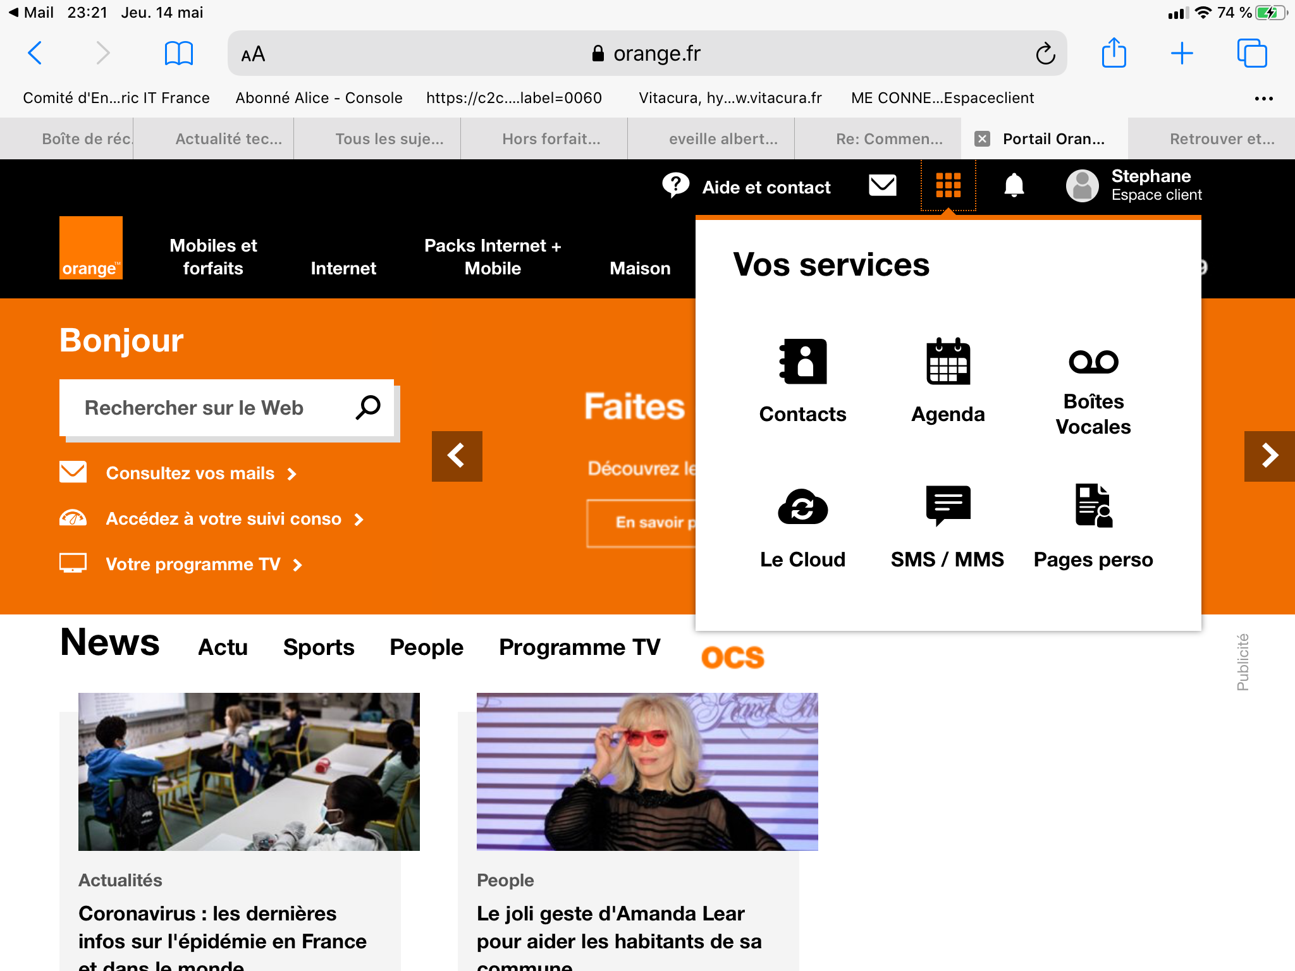This screenshot has width=1295, height=971.
Task: Toggle the orange services grid menu
Action: point(948,186)
